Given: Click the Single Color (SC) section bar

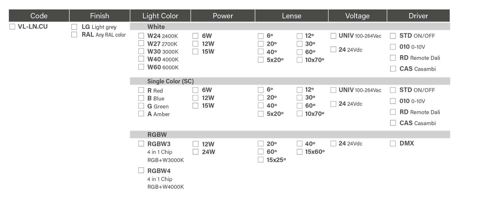Looking at the screenshot, I should click(290, 81).
